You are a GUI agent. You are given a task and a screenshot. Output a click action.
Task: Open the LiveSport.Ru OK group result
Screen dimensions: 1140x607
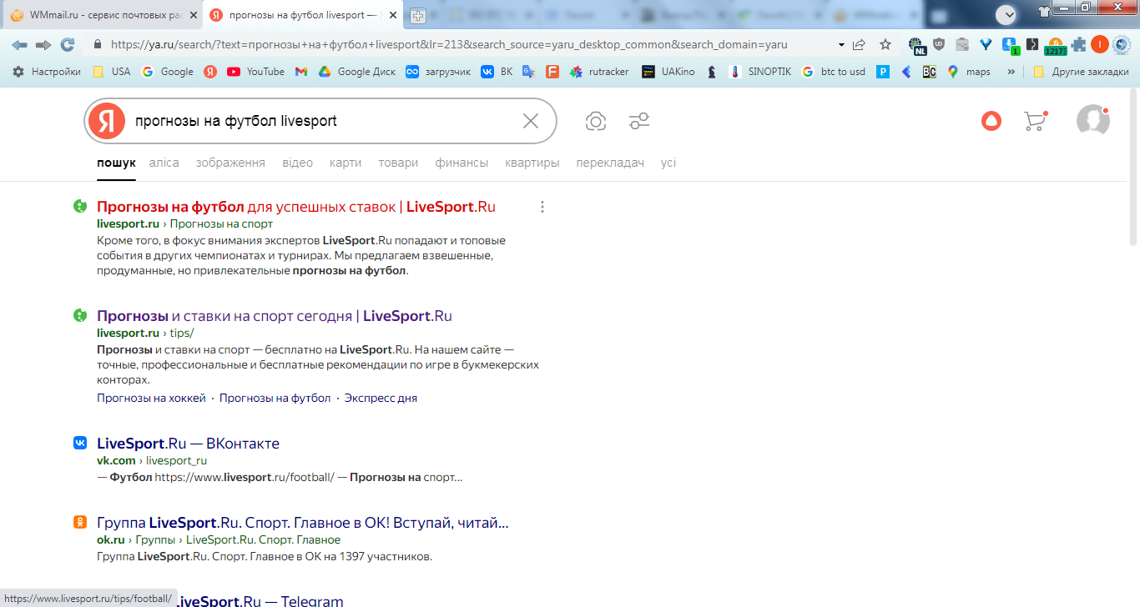click(303, 523)
